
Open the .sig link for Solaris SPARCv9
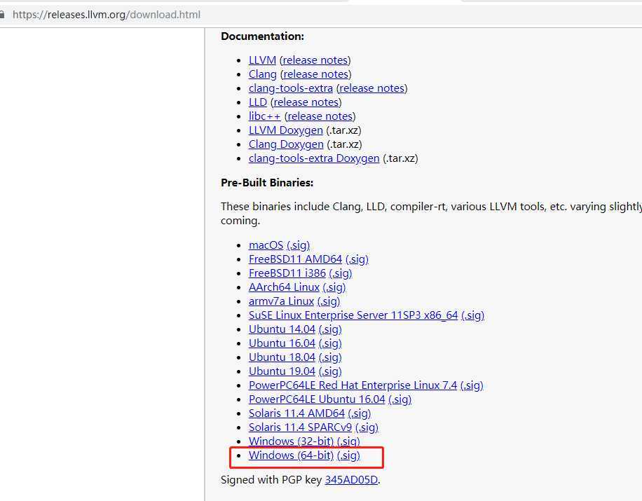pos(367,427)
